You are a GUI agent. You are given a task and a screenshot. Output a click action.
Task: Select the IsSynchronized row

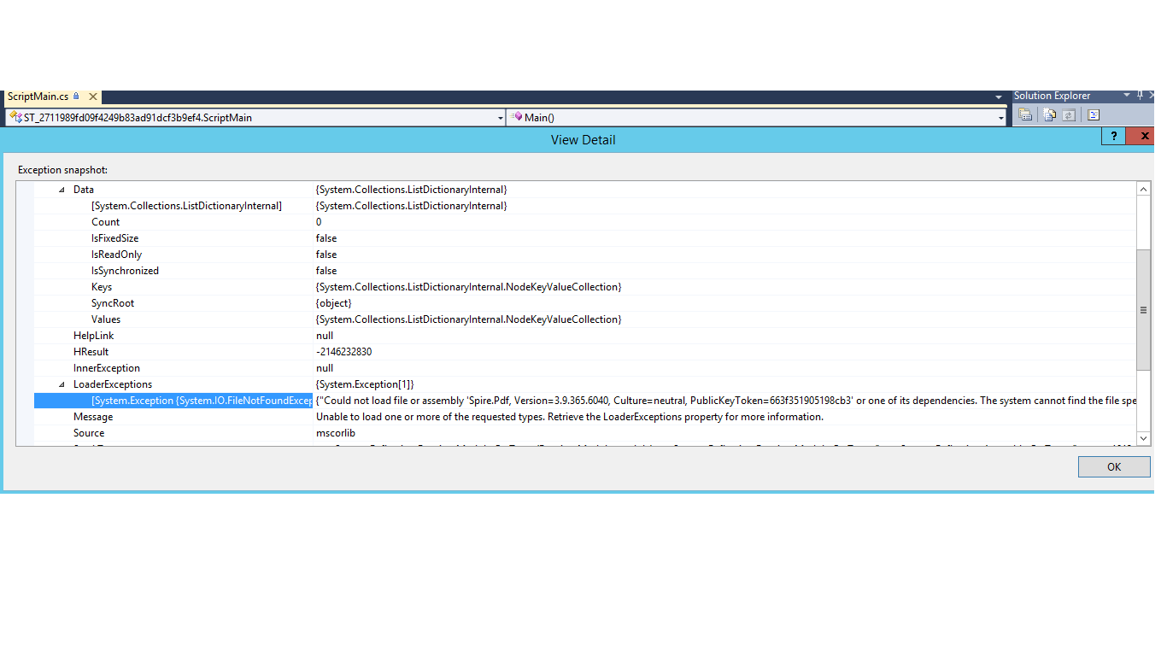[585, 271]
